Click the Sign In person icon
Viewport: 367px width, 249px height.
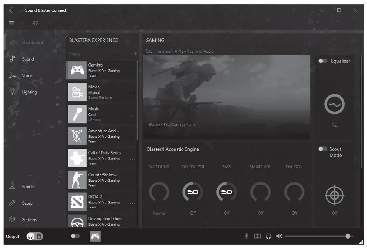tap(12, 186)
